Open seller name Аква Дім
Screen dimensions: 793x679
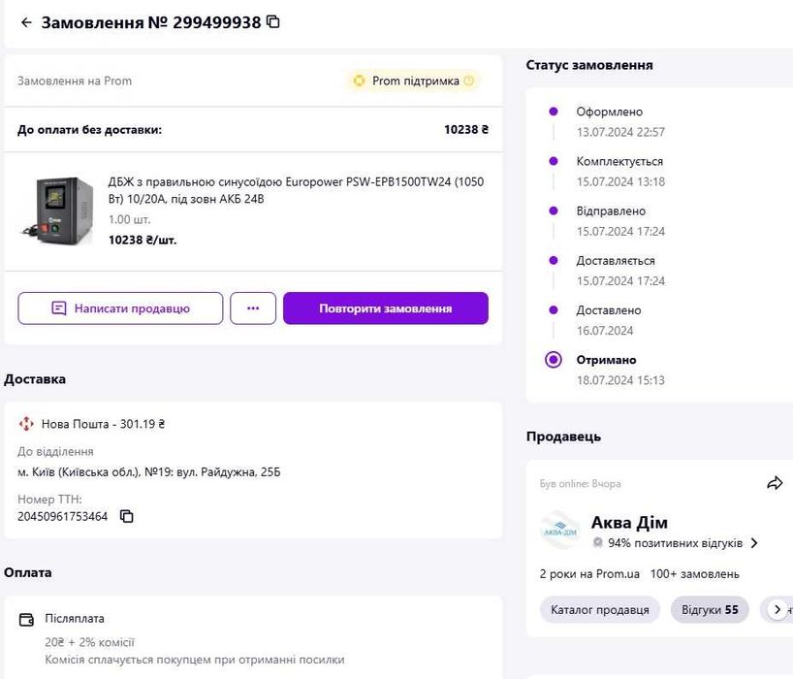[629, 522]
